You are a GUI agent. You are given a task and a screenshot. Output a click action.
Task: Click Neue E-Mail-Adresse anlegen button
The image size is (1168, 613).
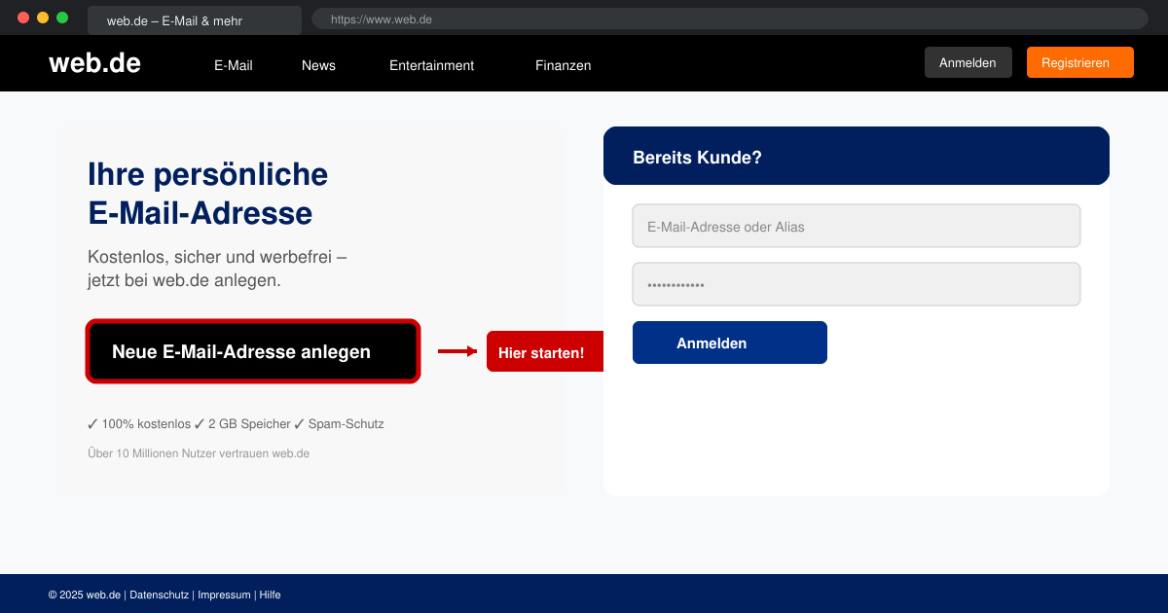pyautogui.click(x=253, y=351)
